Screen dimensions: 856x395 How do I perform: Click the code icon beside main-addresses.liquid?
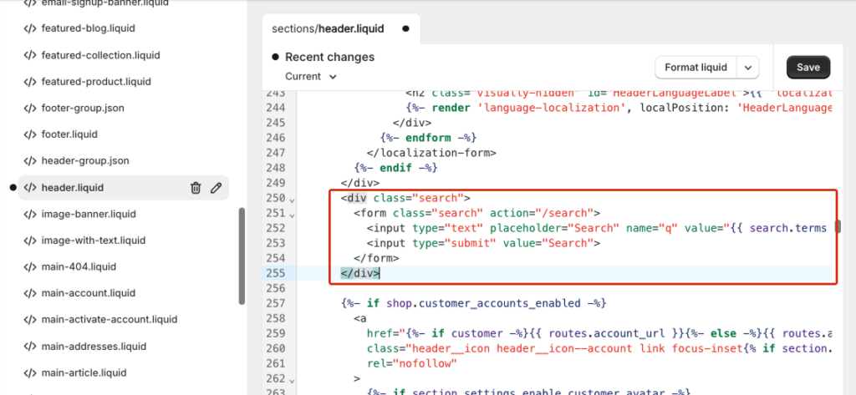29,347
